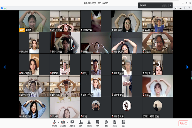The image size is (192, 128).
Task: Check the green network signal indicator
Action: coord(6,8)
